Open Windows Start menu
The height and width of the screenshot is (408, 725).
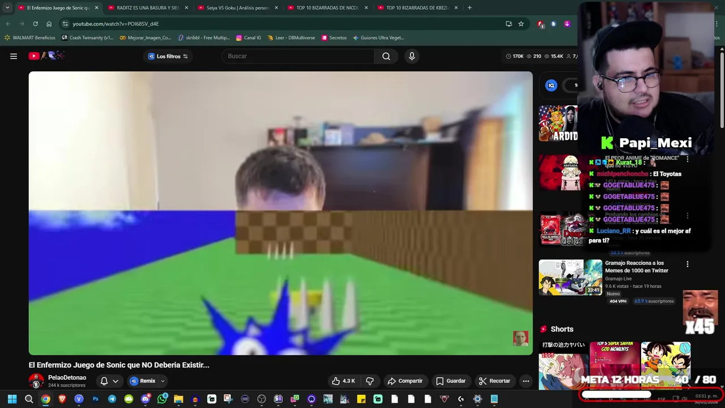(x=12, y=399)
